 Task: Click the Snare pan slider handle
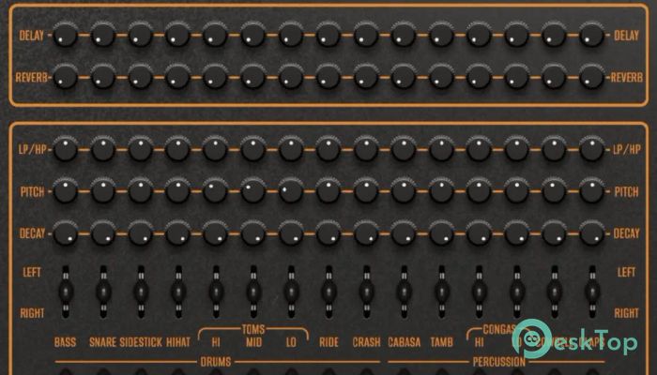[102, 292]
